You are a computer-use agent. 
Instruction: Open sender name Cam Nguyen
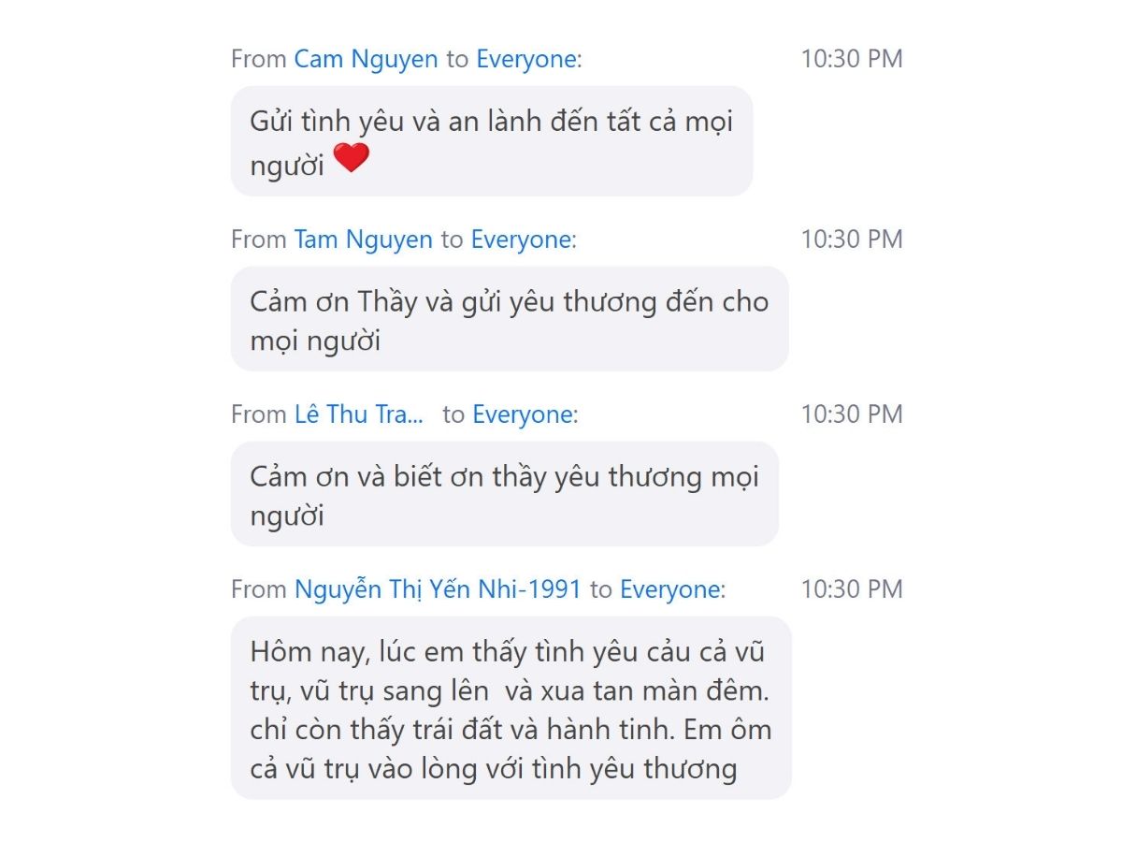(x=366, y=59)
